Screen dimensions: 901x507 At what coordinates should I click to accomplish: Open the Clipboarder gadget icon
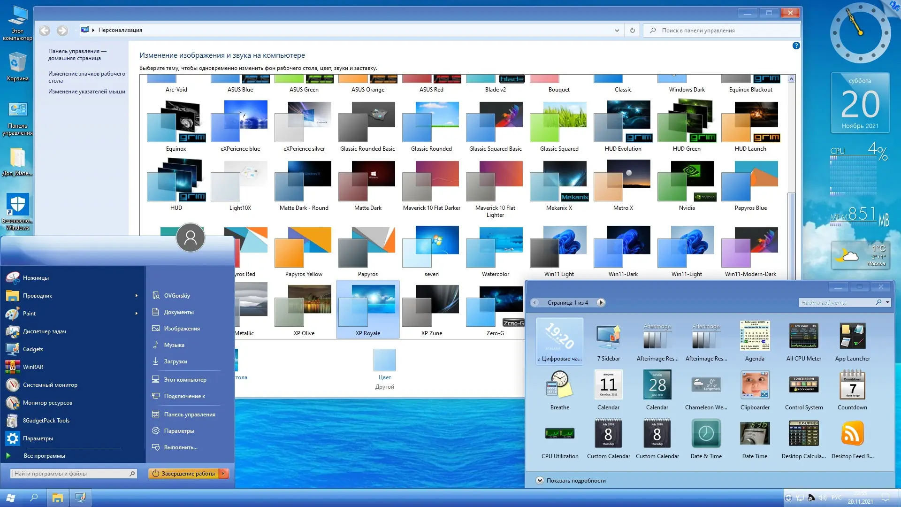pos(755,385)
